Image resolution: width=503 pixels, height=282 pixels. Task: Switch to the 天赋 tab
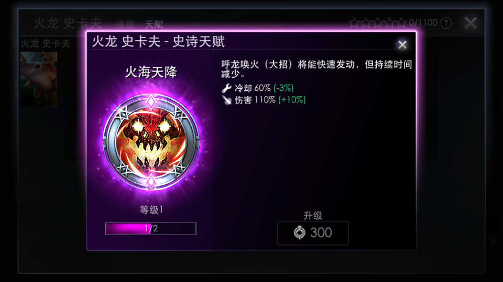tap(154, 24)
